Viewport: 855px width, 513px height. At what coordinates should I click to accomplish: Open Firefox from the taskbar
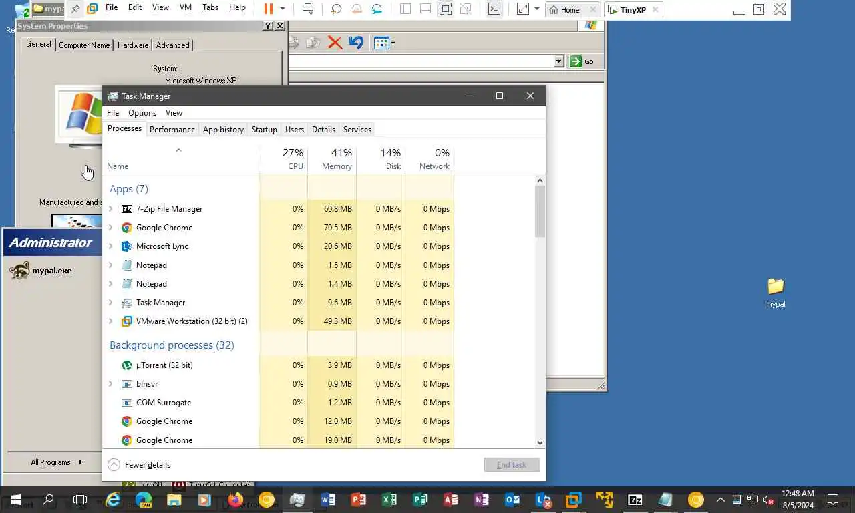pos(235,500)
